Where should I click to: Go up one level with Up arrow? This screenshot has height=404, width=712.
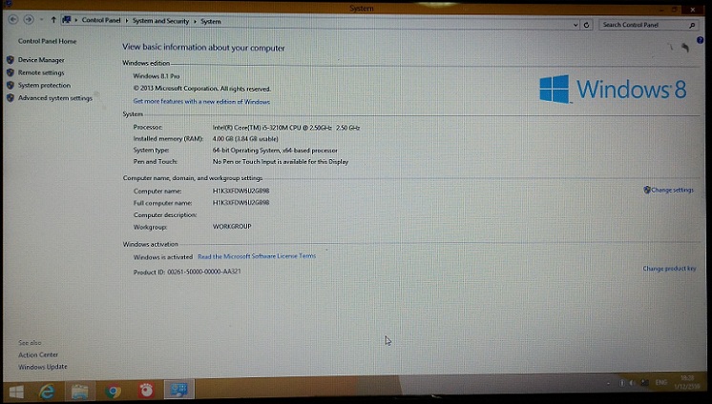pyautogui.click(x=53, y=19)
